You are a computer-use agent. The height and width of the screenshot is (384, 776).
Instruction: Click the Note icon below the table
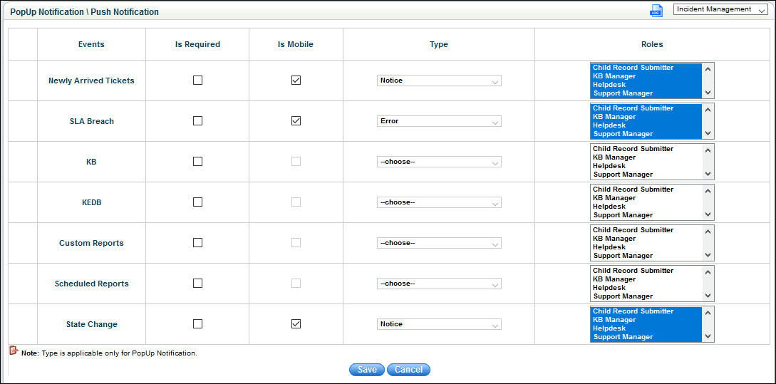[14, 351]
